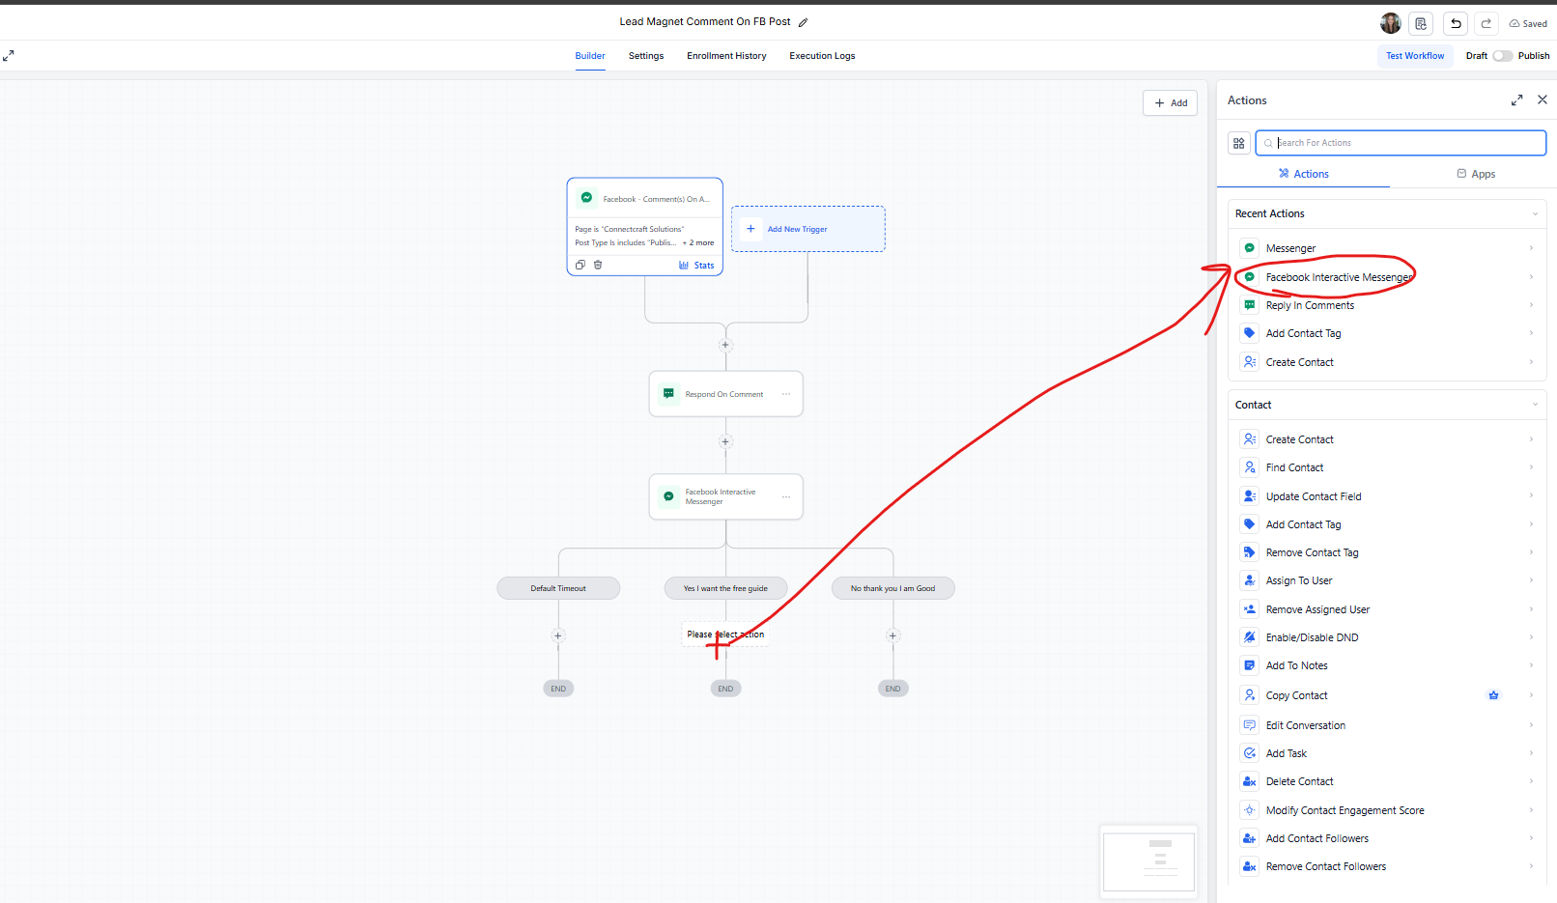This screenshot has height=903, width=1557.
Task: Select Add Contact Tag under Contact section
Action: [1387, 524]
